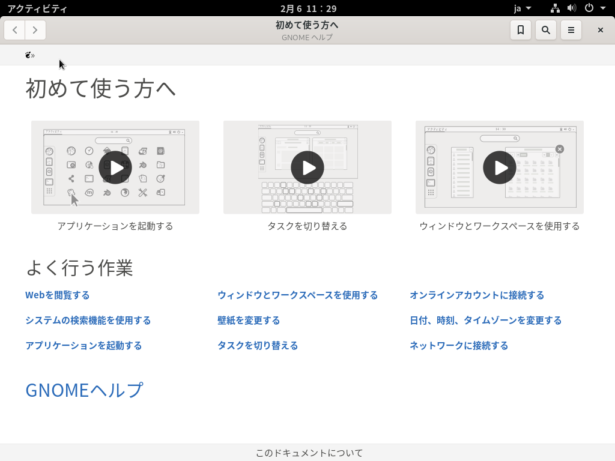This screenshot has height=461, width=615.
Task: Click the power icon in the top bar
Action: coord(589,8)
